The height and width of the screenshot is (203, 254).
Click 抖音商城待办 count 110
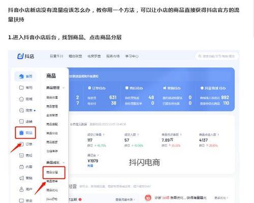226,103
